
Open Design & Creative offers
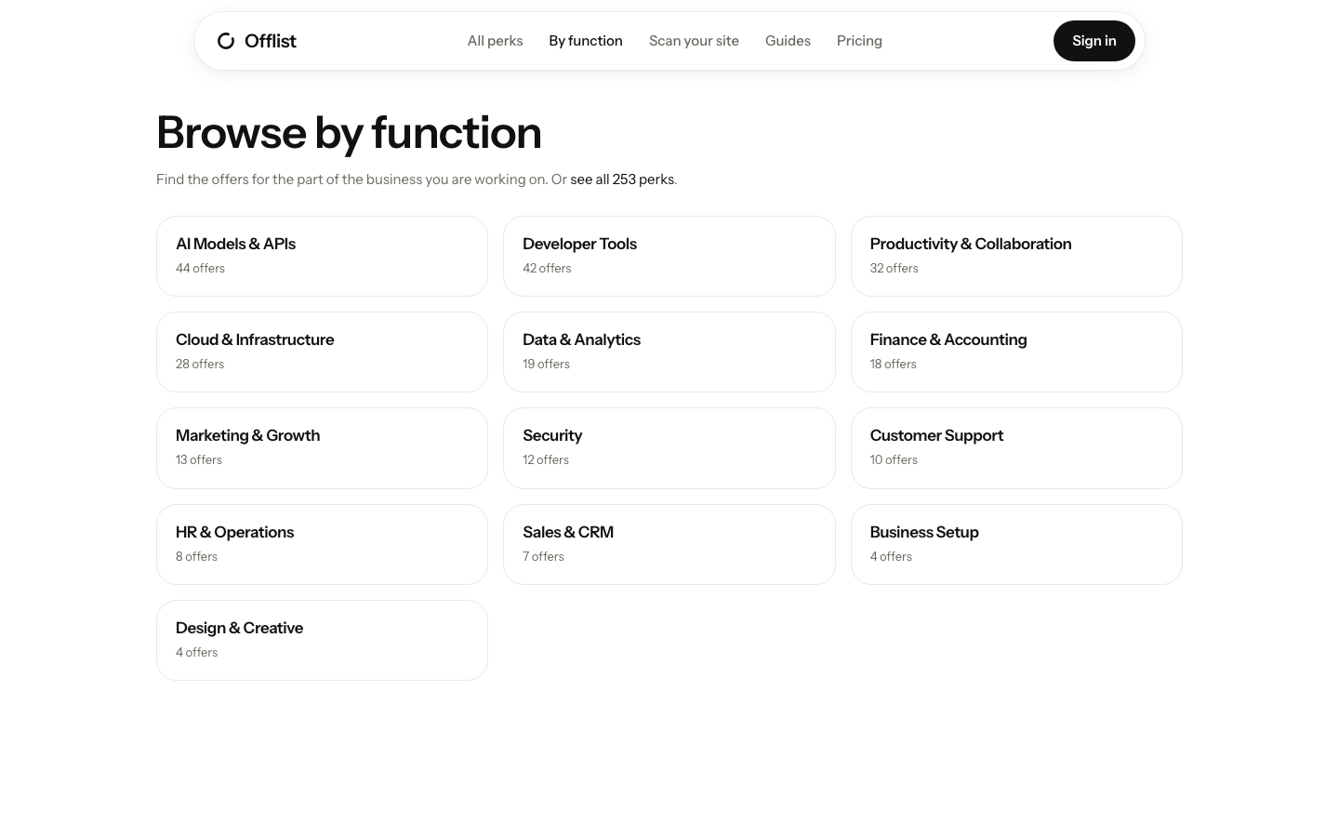point(322,641)
